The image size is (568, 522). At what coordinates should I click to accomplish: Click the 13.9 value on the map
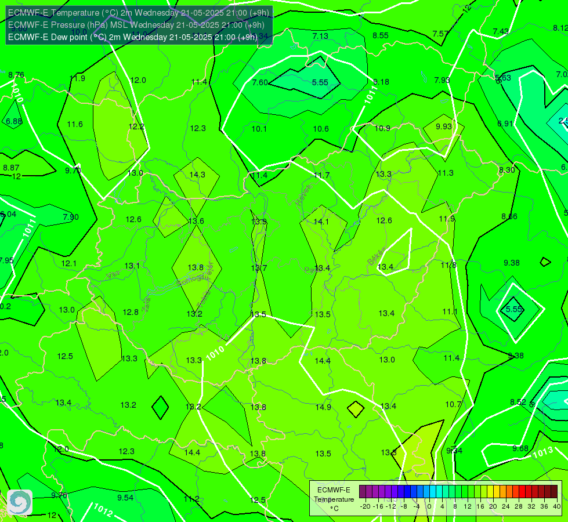click(x=259, y=222)
